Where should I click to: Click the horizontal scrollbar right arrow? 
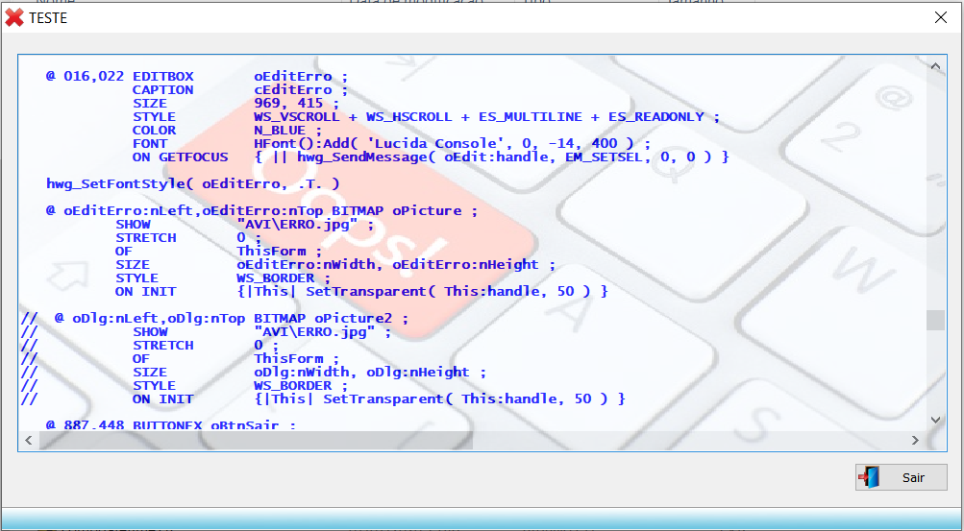915,440
